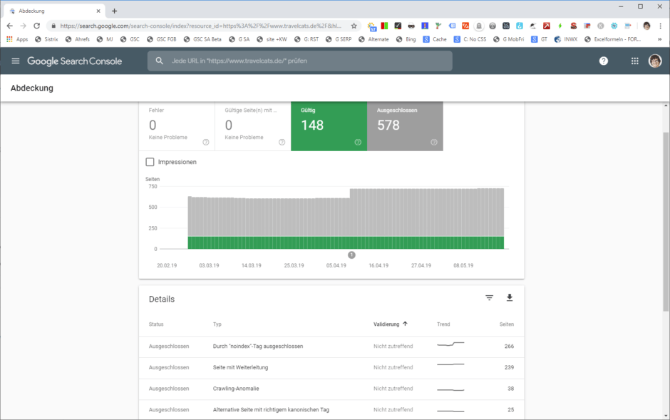Reload the current browser page
This screenshot has height=420, width=670.
click(38, 26)
